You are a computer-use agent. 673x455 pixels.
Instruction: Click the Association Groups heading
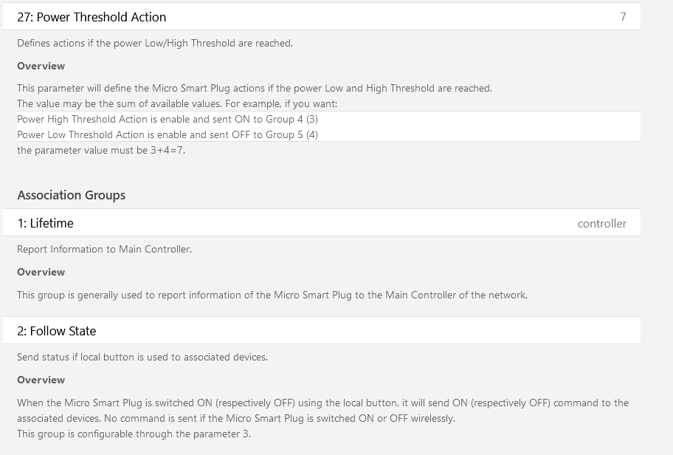point(72,195)
